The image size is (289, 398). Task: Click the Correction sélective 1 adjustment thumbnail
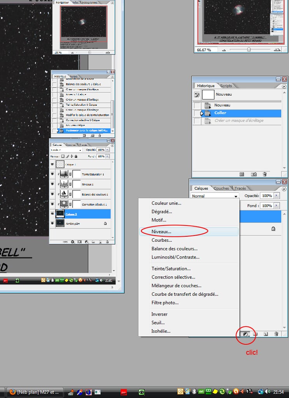(64, 204)
